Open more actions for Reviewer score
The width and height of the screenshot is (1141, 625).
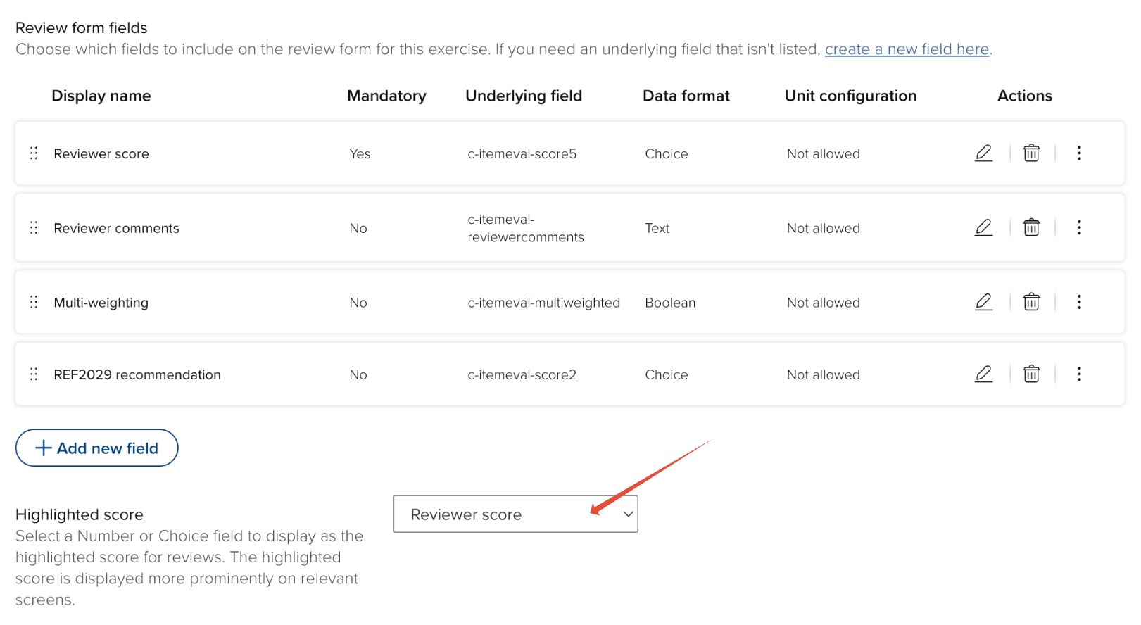click(x=1079, y=153)
